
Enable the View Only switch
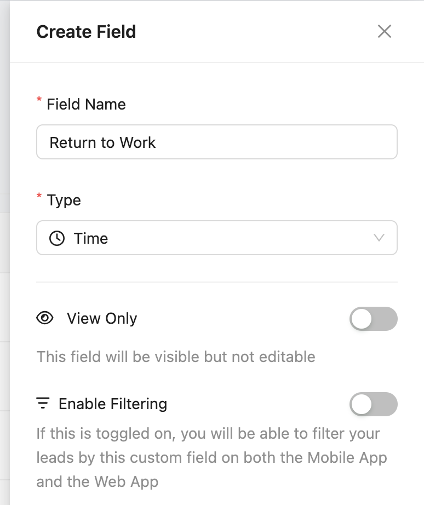point(373,319)
